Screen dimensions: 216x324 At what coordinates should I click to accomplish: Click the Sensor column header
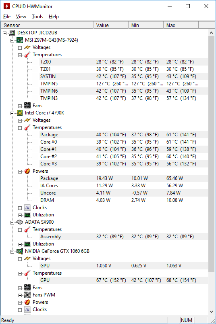47,25
